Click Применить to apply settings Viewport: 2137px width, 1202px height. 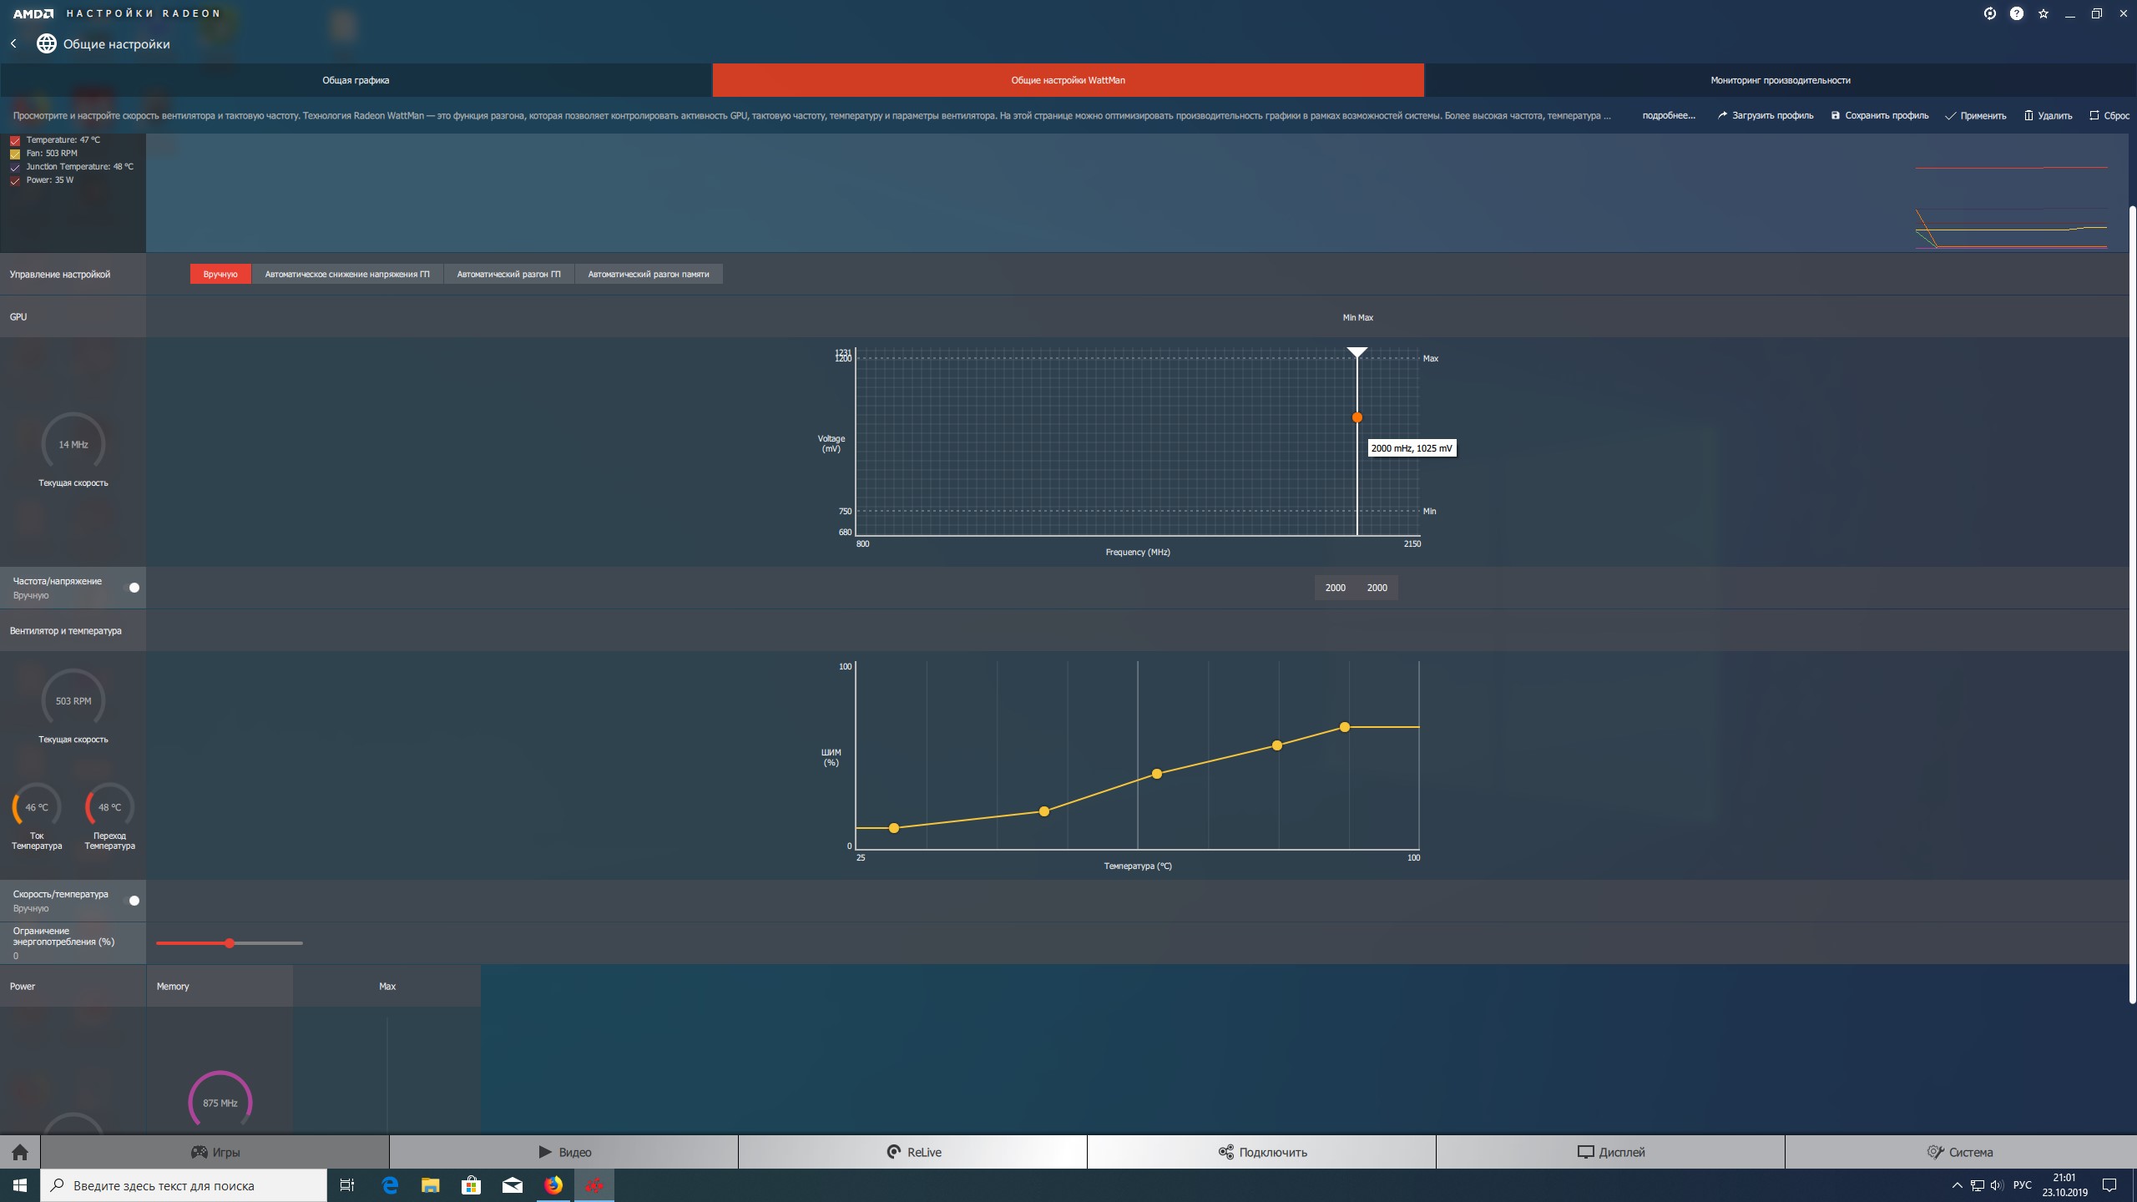[x=1975, y=115]
